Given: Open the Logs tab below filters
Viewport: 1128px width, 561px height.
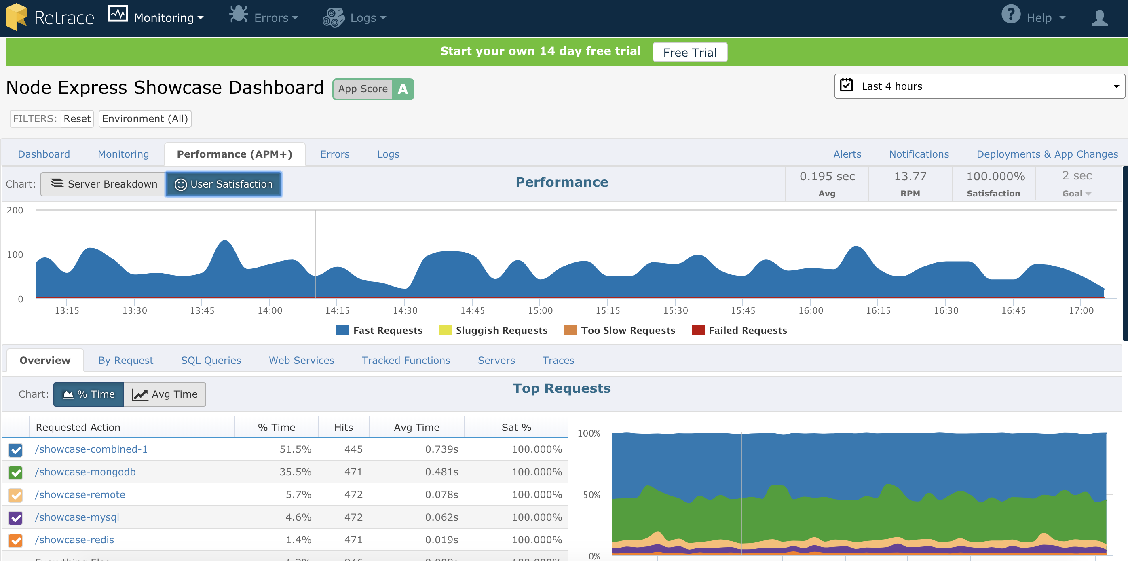Looking at the screenshot, I should point(388,154).
